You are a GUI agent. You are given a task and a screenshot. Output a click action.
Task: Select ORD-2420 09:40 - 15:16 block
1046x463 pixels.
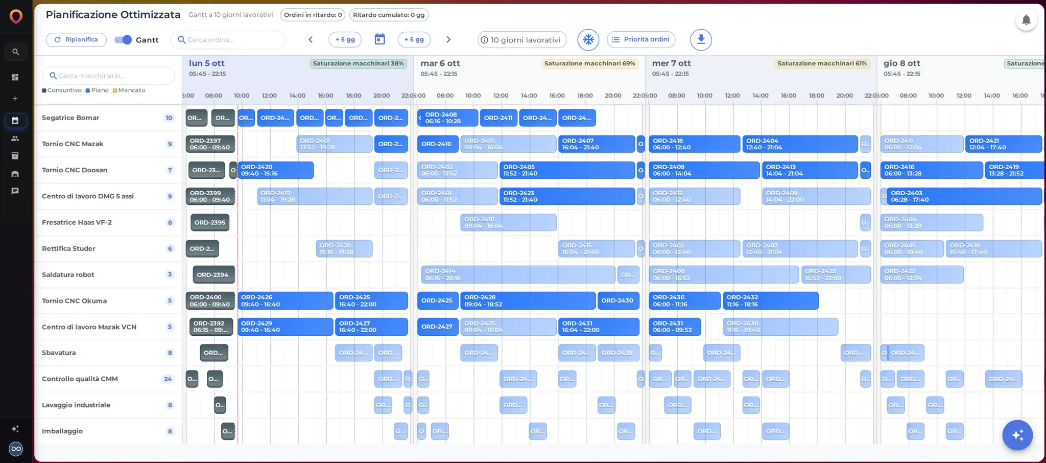[x=276, y=170]
